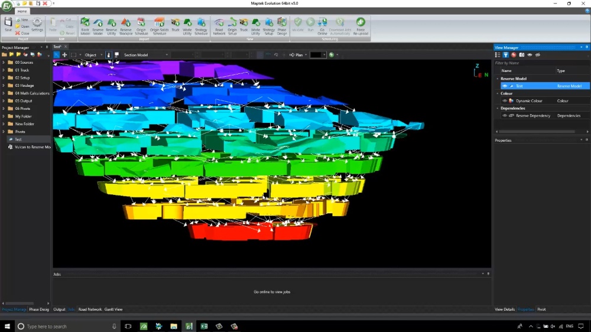Open the Plan view dropdown

[x=298, y=55]
